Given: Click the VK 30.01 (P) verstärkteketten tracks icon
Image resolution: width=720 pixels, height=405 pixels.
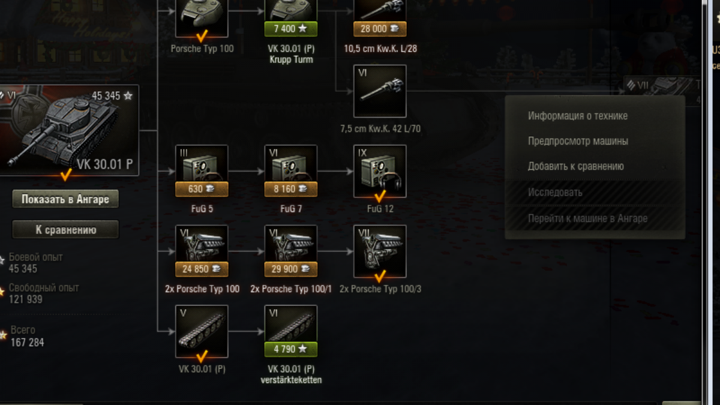Looking at the screenshot, I should tap(291, 331).
